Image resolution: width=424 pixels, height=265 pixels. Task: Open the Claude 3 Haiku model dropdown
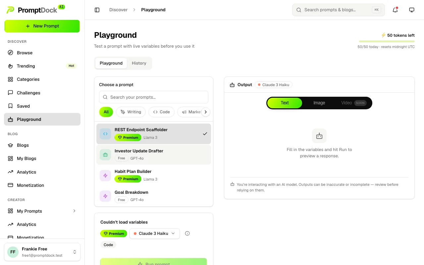pos(154,234)
